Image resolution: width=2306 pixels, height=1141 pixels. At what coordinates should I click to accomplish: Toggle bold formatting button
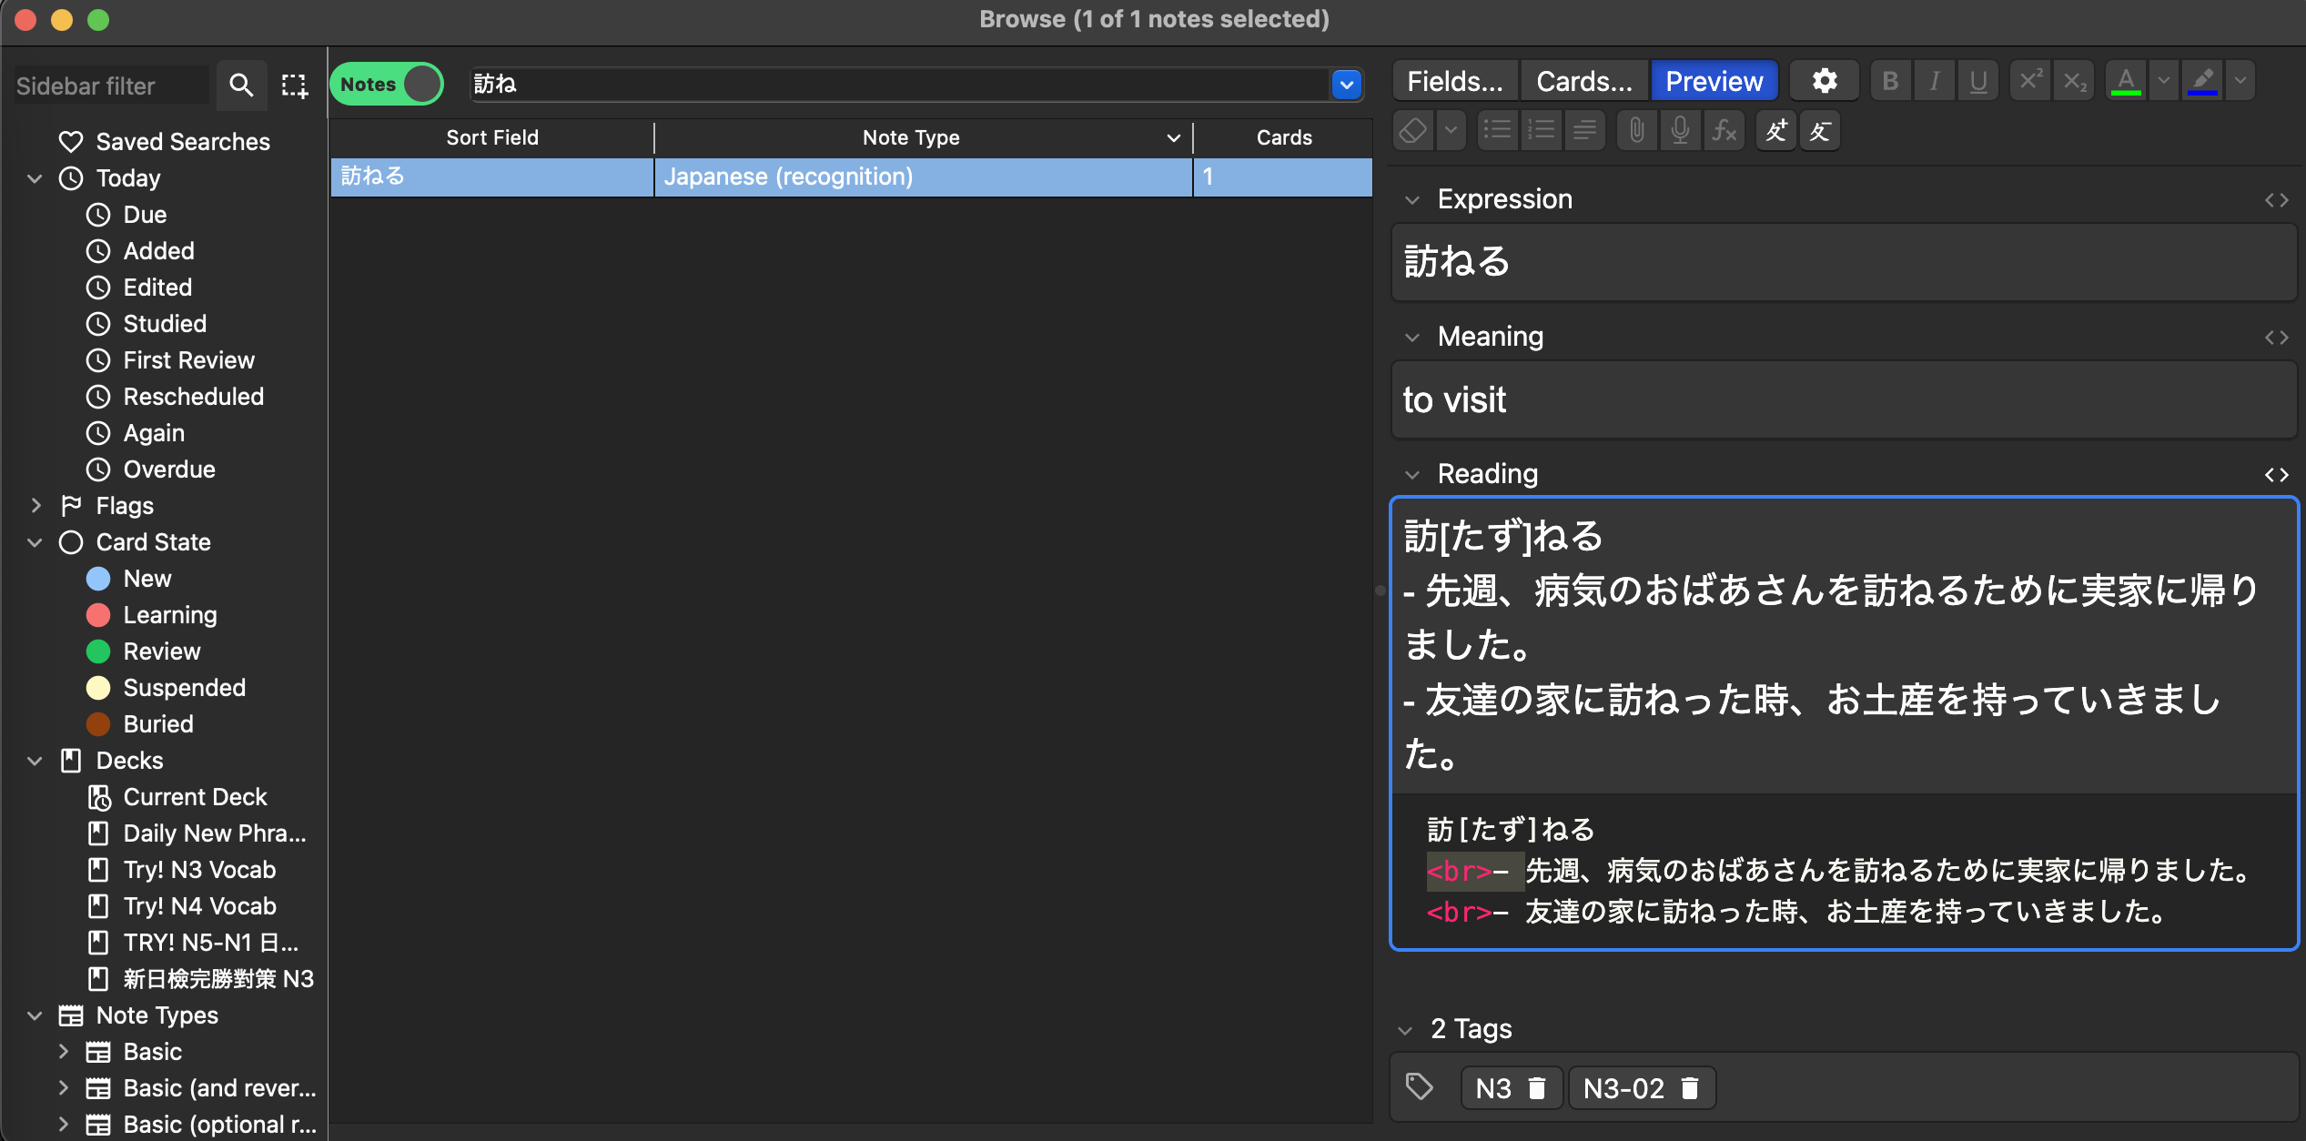1890,82
